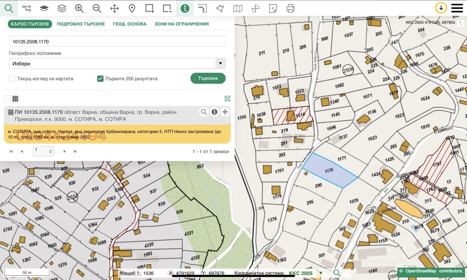Click the parcel identifier search field

click(x=117, y=41)
